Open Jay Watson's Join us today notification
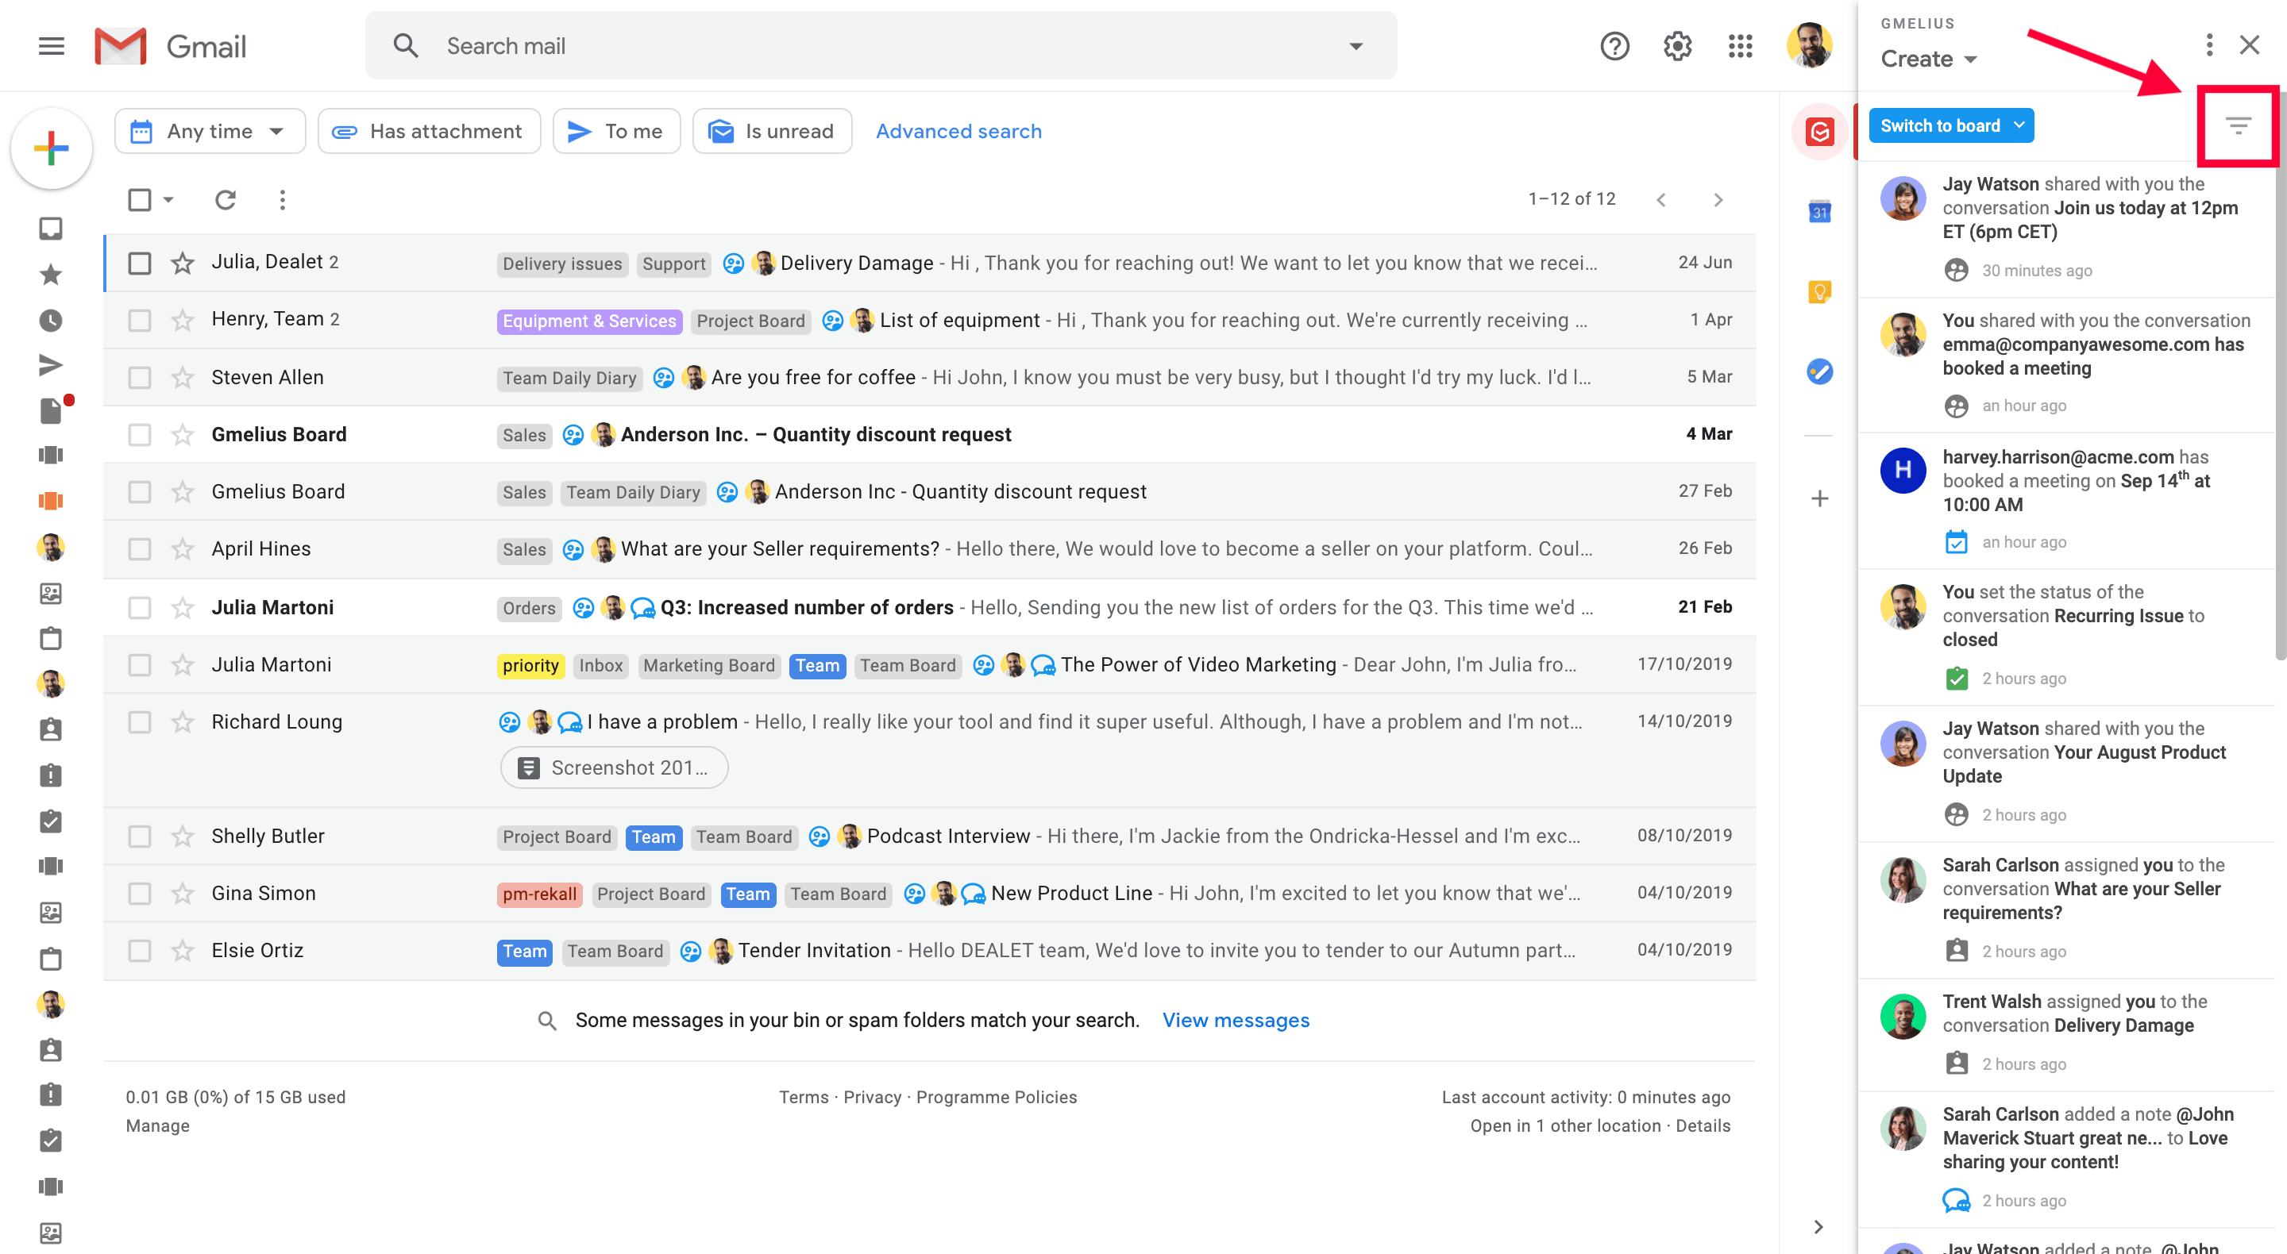The image size is (2287, 1254). [2069, 228]
